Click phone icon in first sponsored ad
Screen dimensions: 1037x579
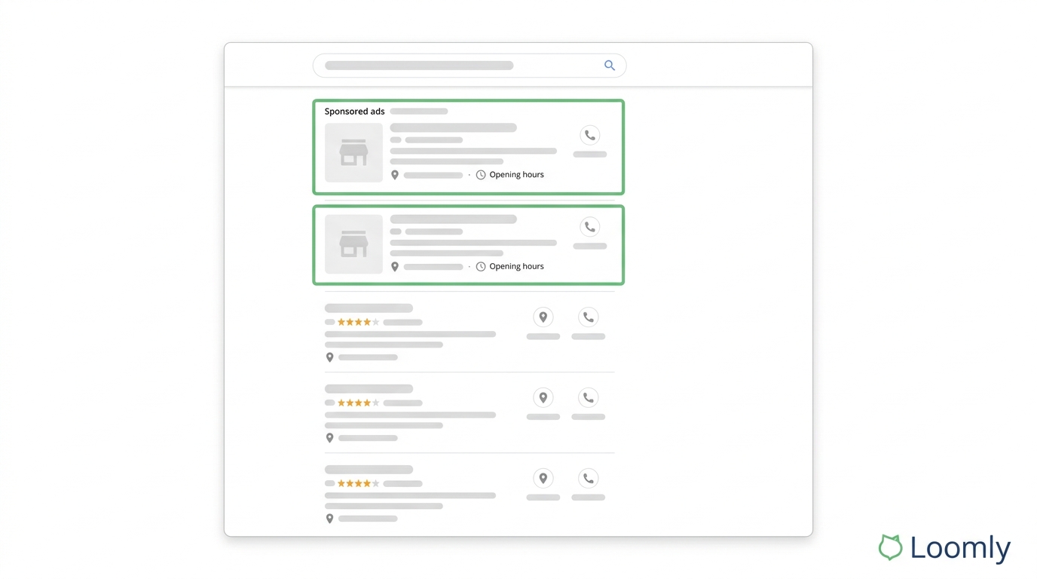590,136
